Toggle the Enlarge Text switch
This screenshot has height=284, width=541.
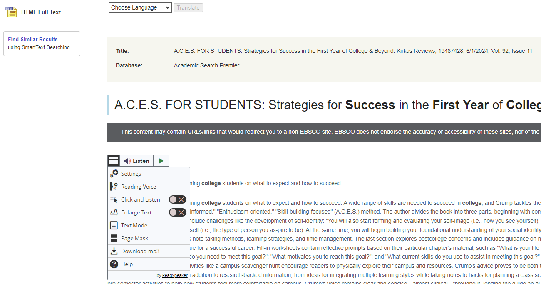point(177,212)
